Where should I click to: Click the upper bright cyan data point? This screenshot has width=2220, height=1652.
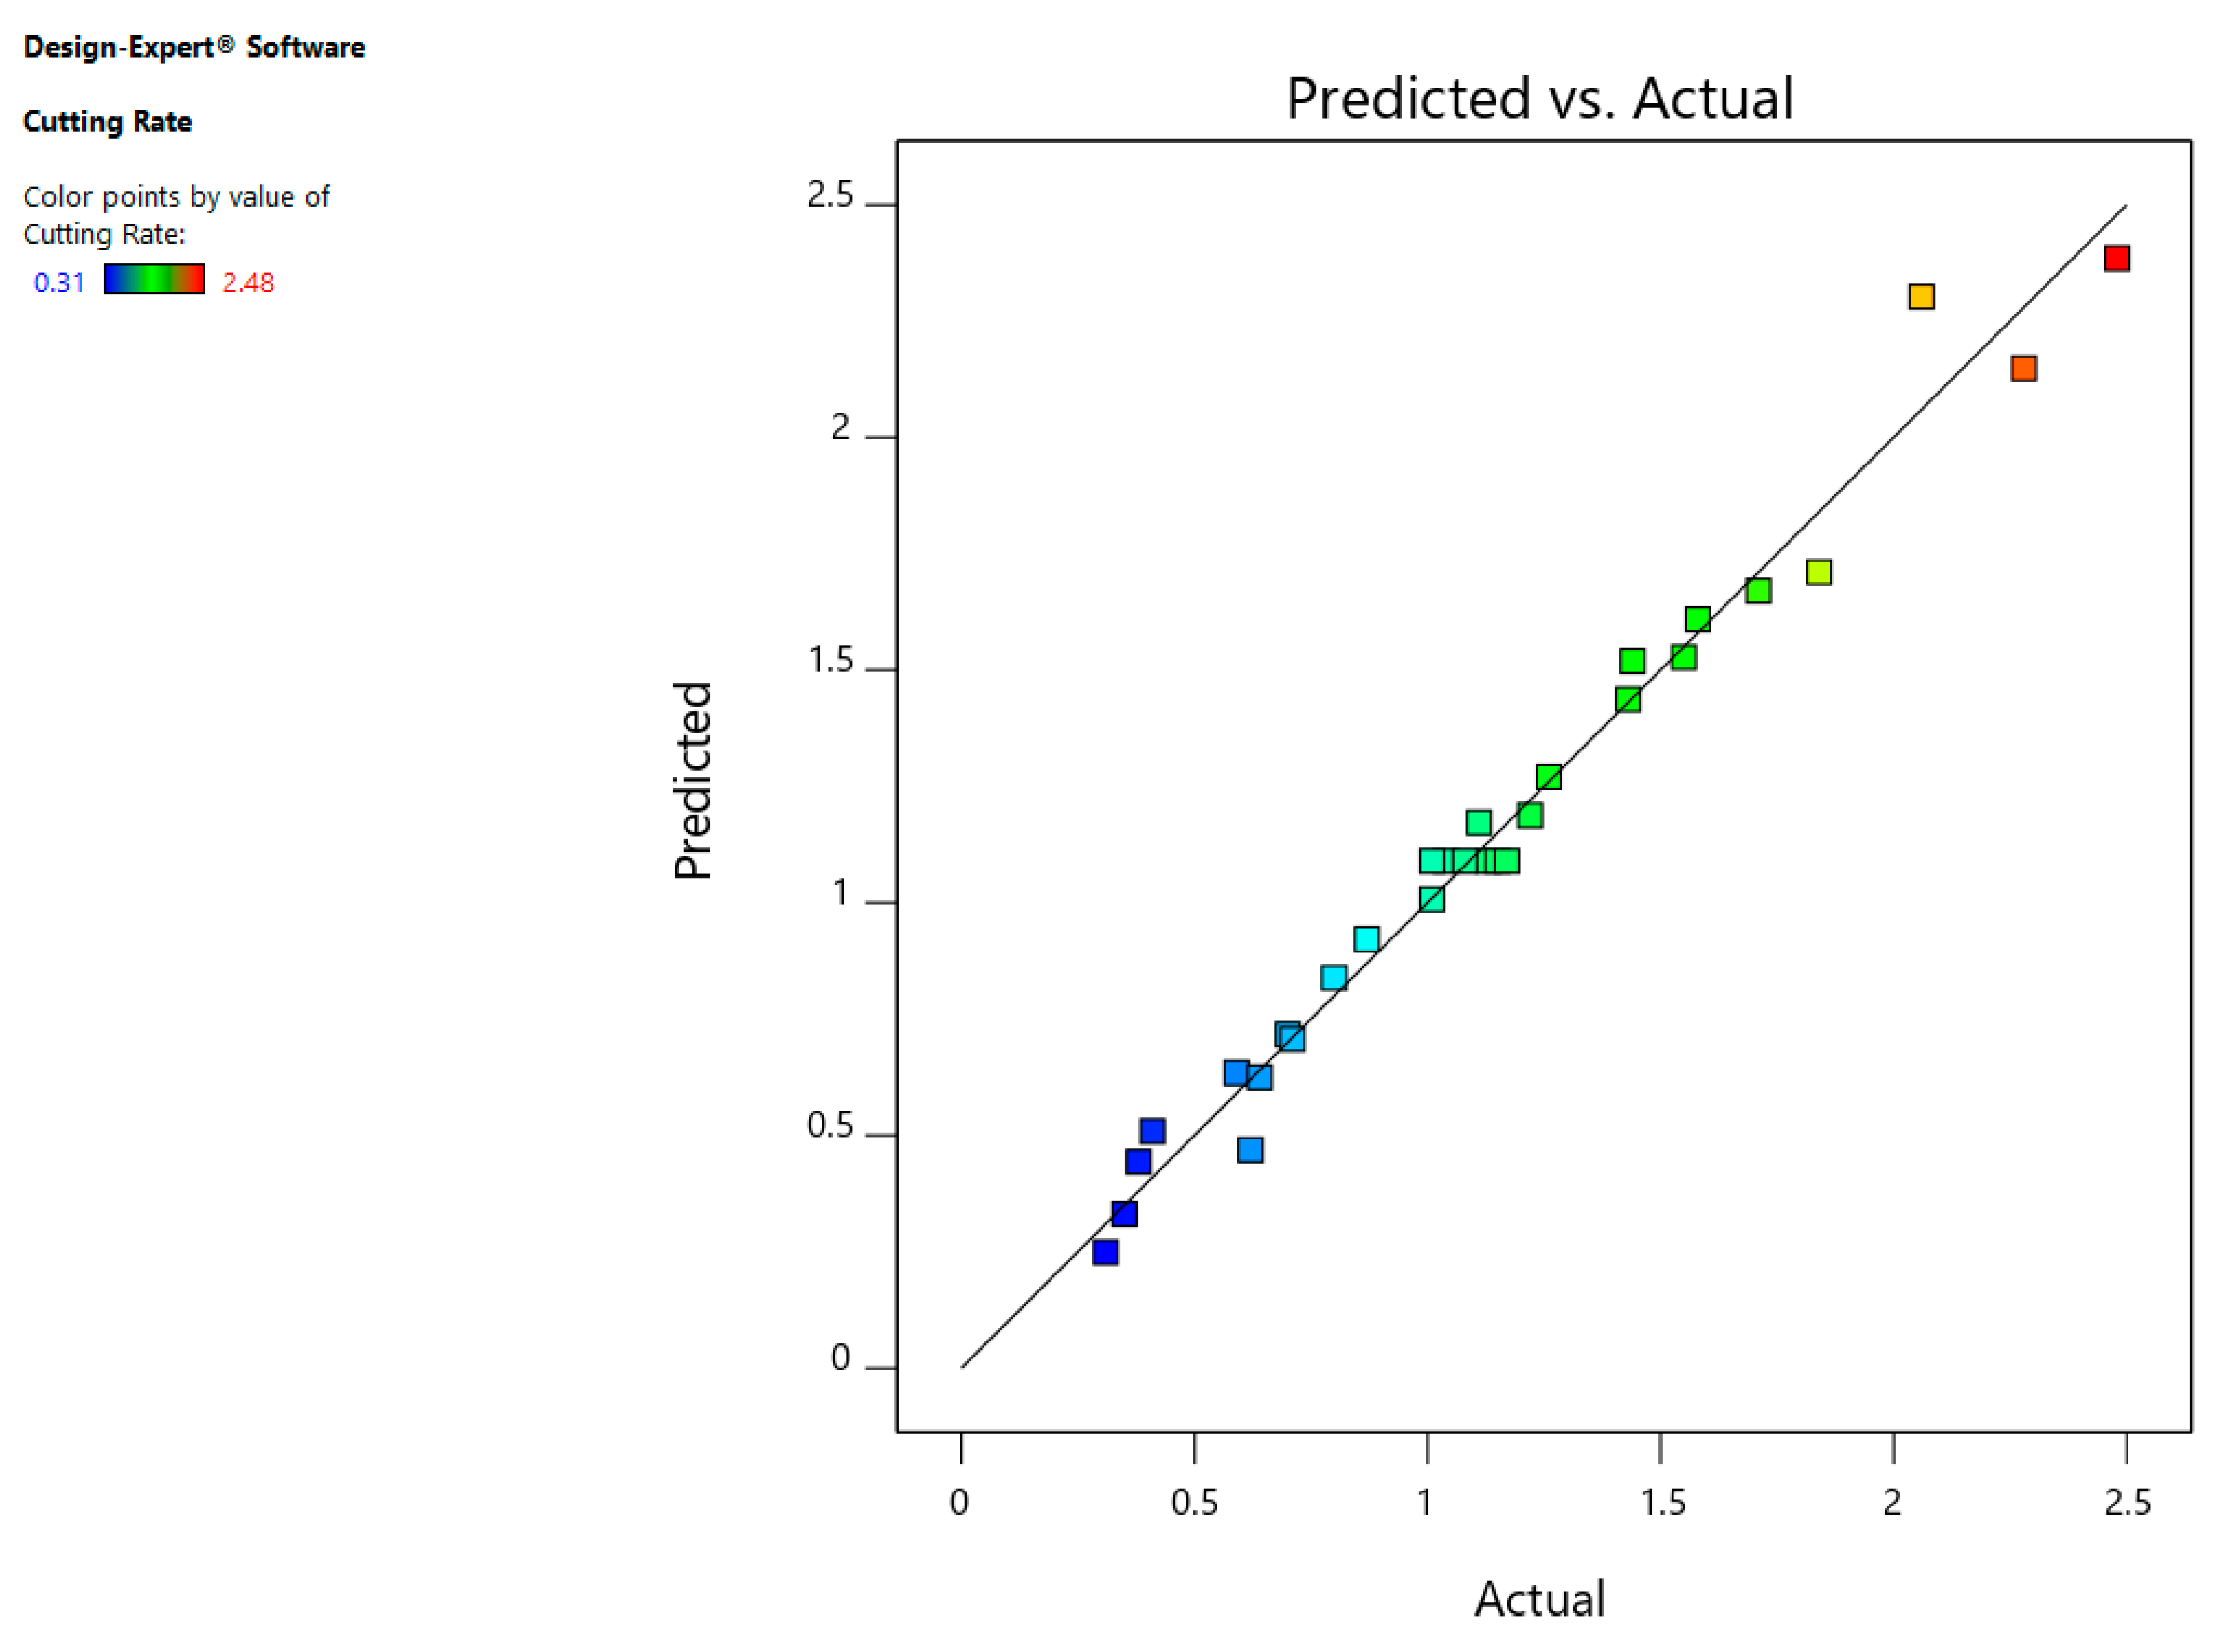coord(1366,940)
